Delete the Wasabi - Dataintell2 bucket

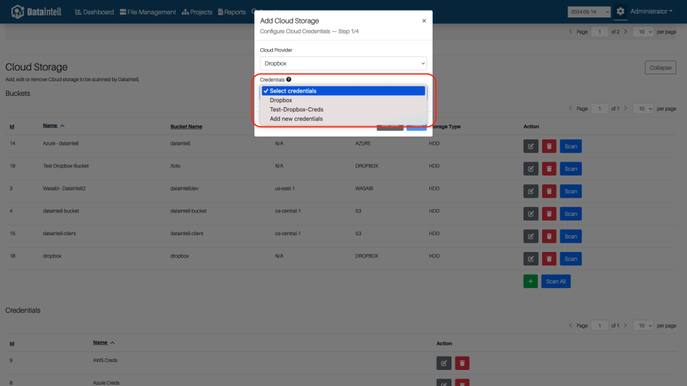tap(549, 191)
